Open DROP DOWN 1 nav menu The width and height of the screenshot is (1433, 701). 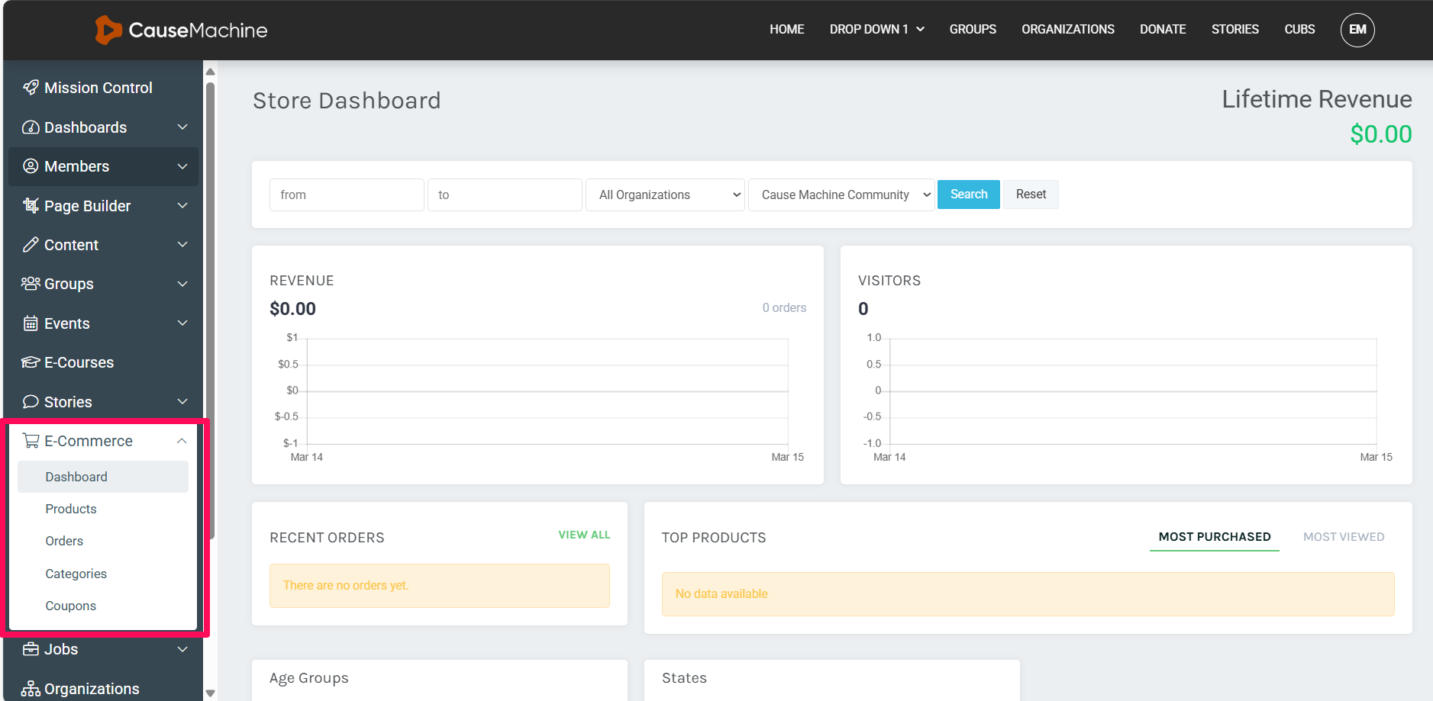pos(876,30)
